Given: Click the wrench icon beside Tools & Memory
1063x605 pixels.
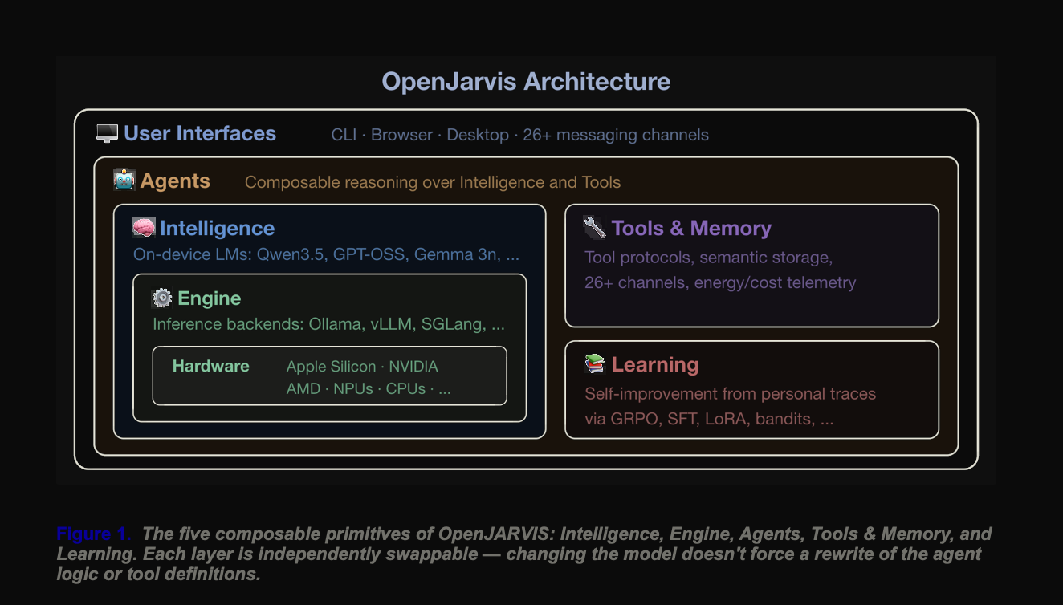Looking at the screenshot, I should tap(594, 228).
